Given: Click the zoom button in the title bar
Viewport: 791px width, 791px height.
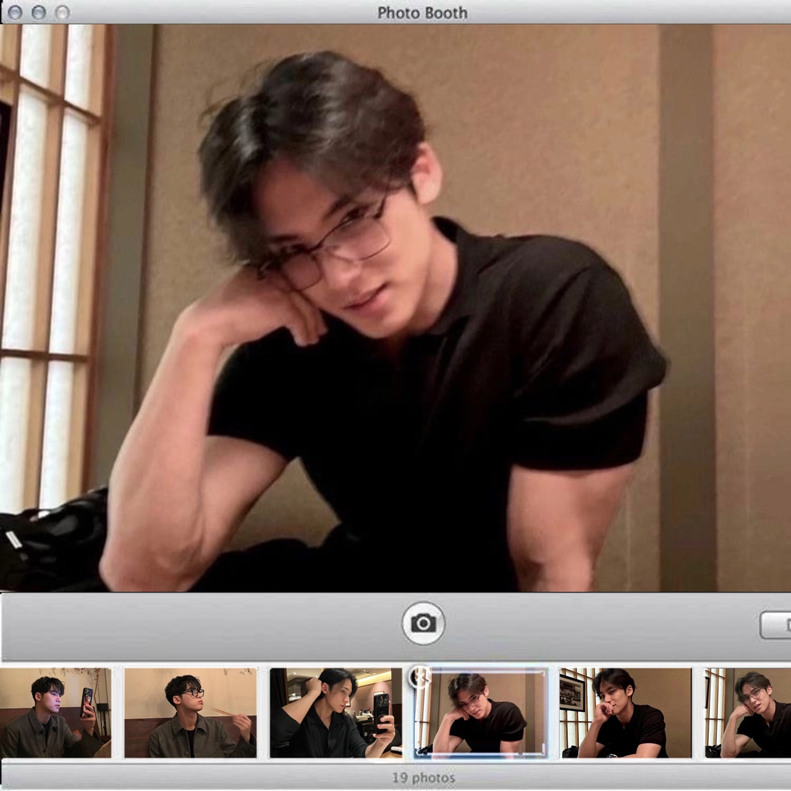Looking at the screenshot, I should [62, 12].
